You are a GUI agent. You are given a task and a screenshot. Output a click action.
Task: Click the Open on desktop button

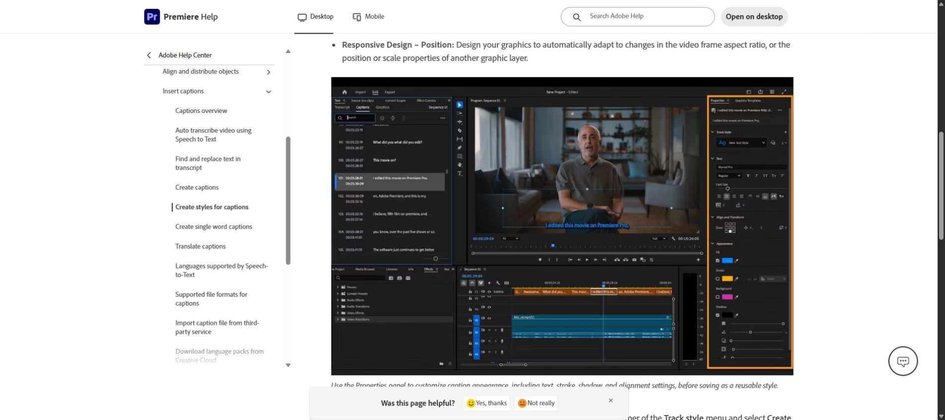(x=754, y=16)
